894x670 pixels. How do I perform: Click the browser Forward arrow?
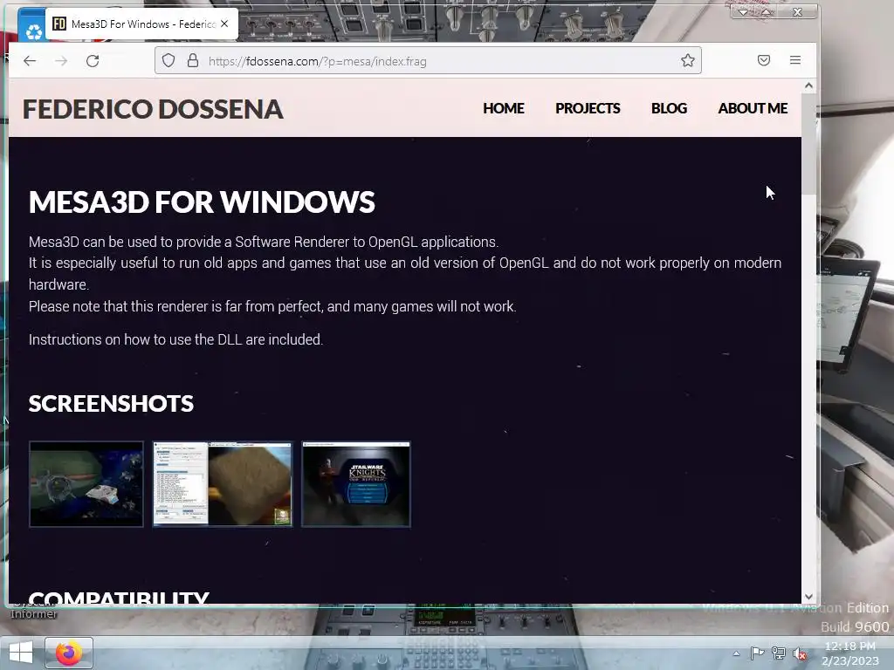tap(61, 61)
